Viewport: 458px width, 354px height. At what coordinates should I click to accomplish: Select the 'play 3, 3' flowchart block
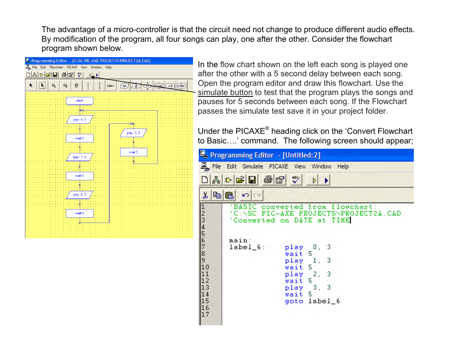[133, 133]
